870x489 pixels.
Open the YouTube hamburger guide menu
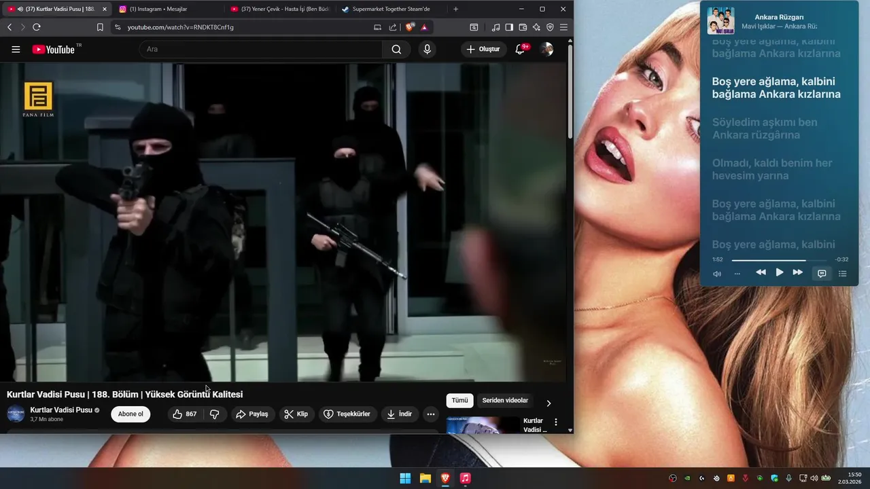(x=16, y=49)
